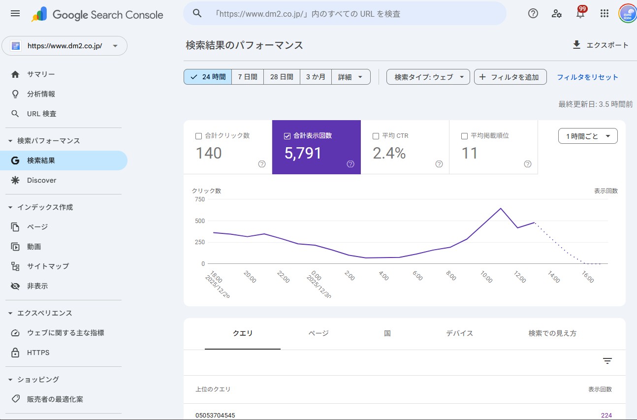Open the hamburger navigation menu
The image size is (637, 420).
[x=15, y=13]
